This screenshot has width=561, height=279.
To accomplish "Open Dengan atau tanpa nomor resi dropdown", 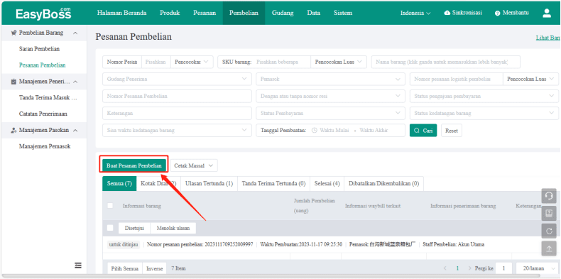I will [x=331, y=97].
